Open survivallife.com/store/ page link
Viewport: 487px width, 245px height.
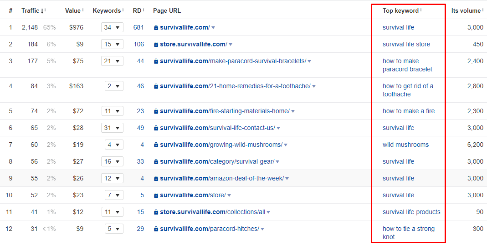[x=193, y=195]
